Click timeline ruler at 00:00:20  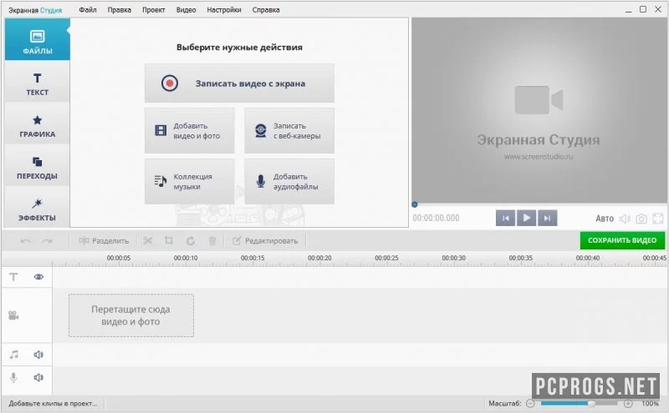pyautogui.click(x=319, y=258)
